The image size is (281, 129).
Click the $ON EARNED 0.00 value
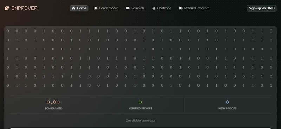tap(53, 102)
